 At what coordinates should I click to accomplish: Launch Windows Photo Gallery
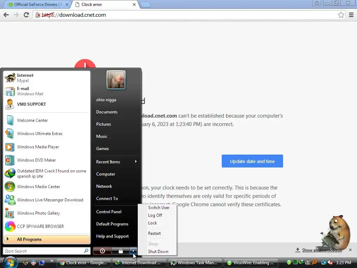point(47,213)
